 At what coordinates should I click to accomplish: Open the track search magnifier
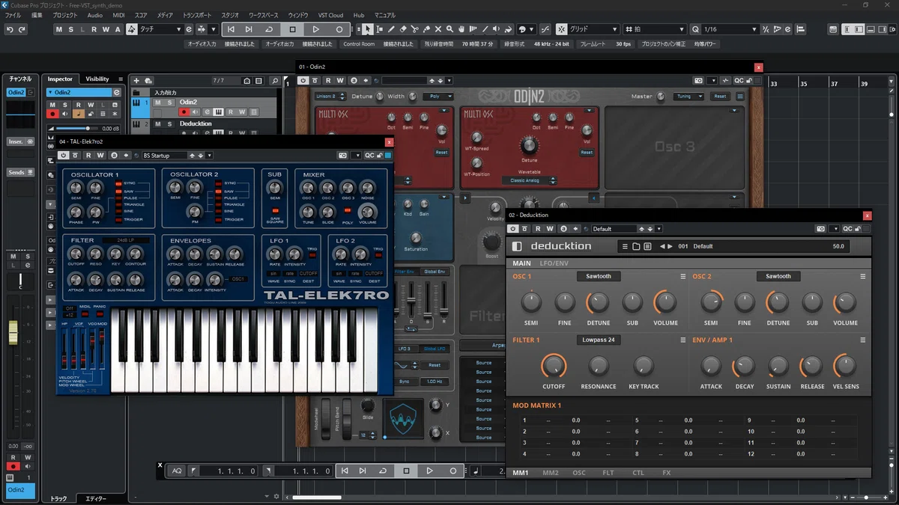276,80
